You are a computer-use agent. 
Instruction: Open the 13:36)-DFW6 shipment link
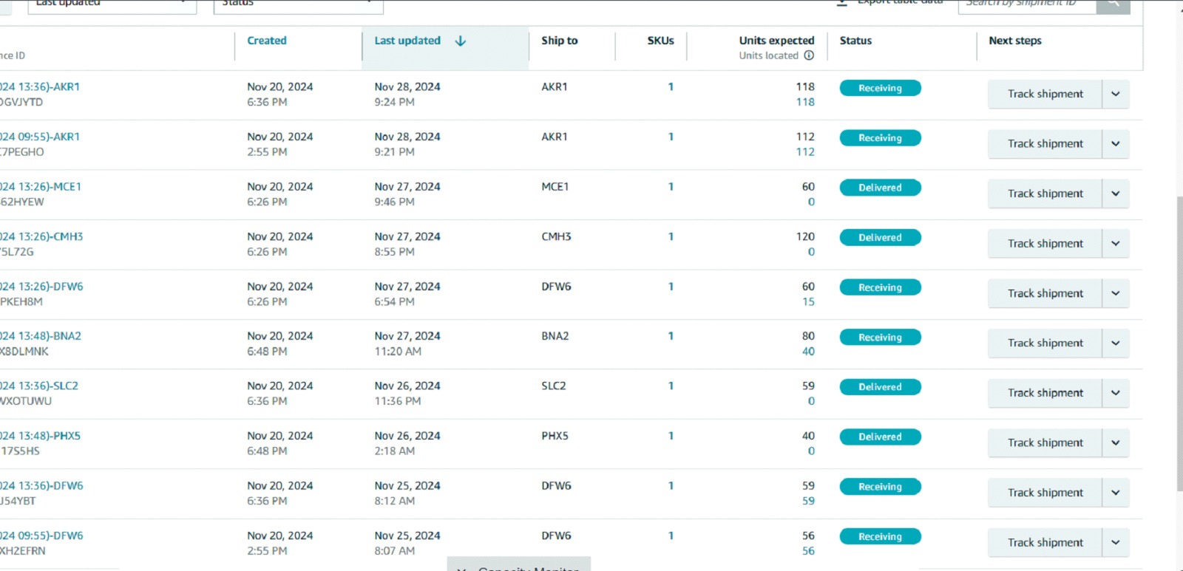point(41,485)
